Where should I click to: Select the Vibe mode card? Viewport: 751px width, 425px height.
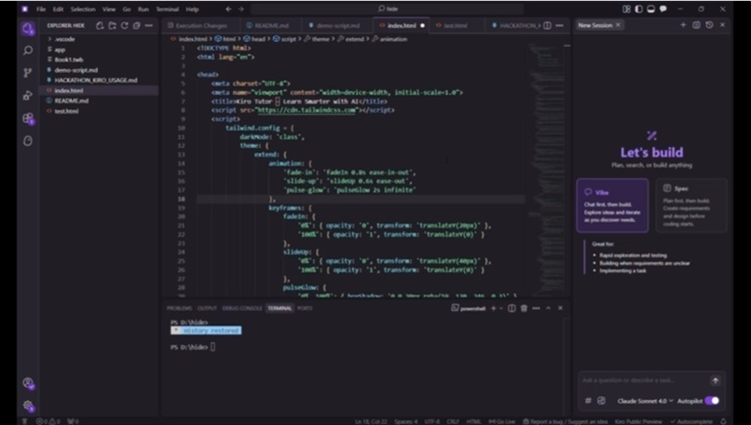point(612,205)
